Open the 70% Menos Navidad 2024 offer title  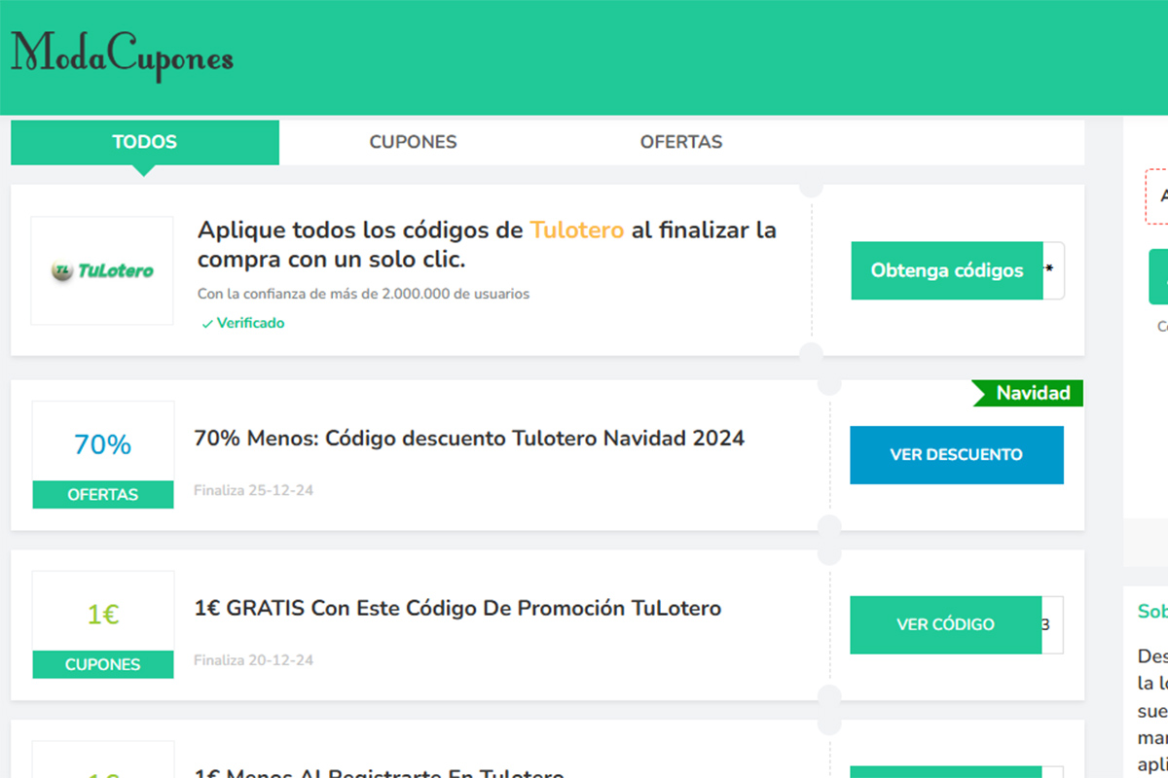tap(469, 439)
